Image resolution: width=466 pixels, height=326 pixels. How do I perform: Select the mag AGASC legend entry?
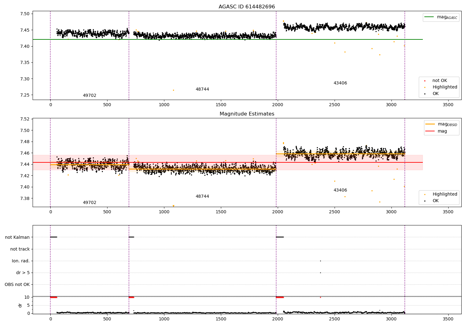[441, 17]
